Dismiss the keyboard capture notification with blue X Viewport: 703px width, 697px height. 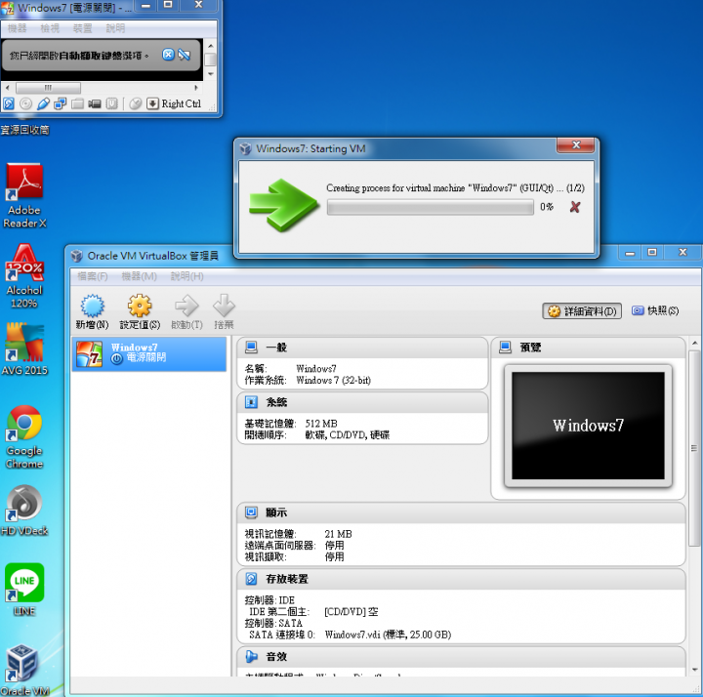168,55
